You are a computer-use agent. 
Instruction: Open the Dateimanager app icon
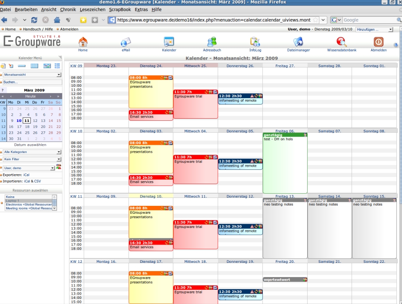point(298,42)
